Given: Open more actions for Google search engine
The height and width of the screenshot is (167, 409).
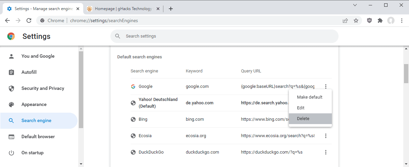Looking at the screenshot, I should pyautogui.click(x=325, y=87).
